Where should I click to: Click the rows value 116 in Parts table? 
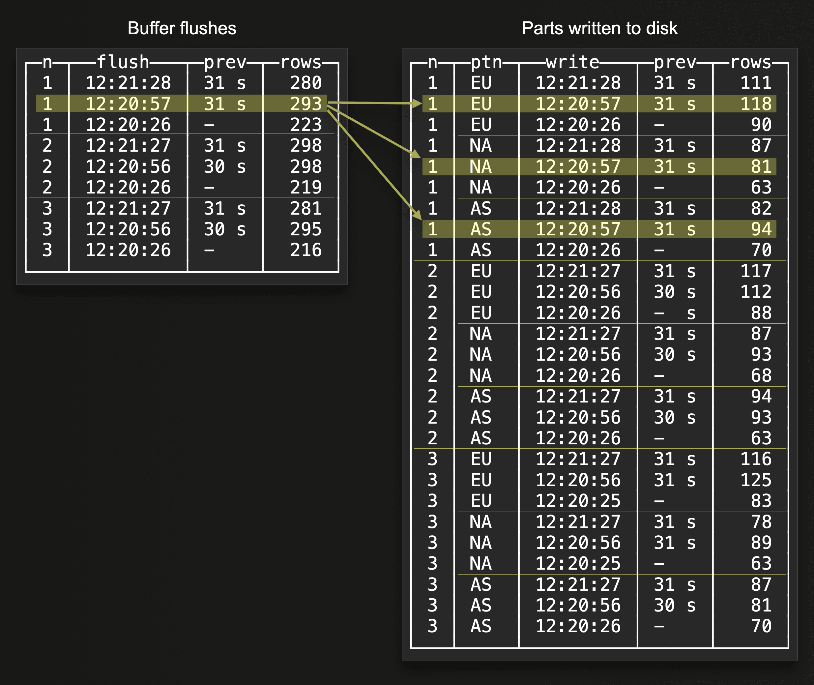[x=756, y=459]
